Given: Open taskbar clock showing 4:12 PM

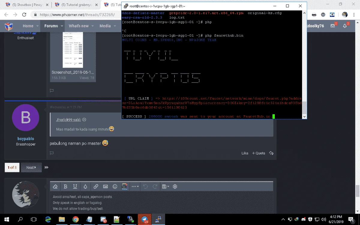Looking at the screenshot, I should (336, 219).
